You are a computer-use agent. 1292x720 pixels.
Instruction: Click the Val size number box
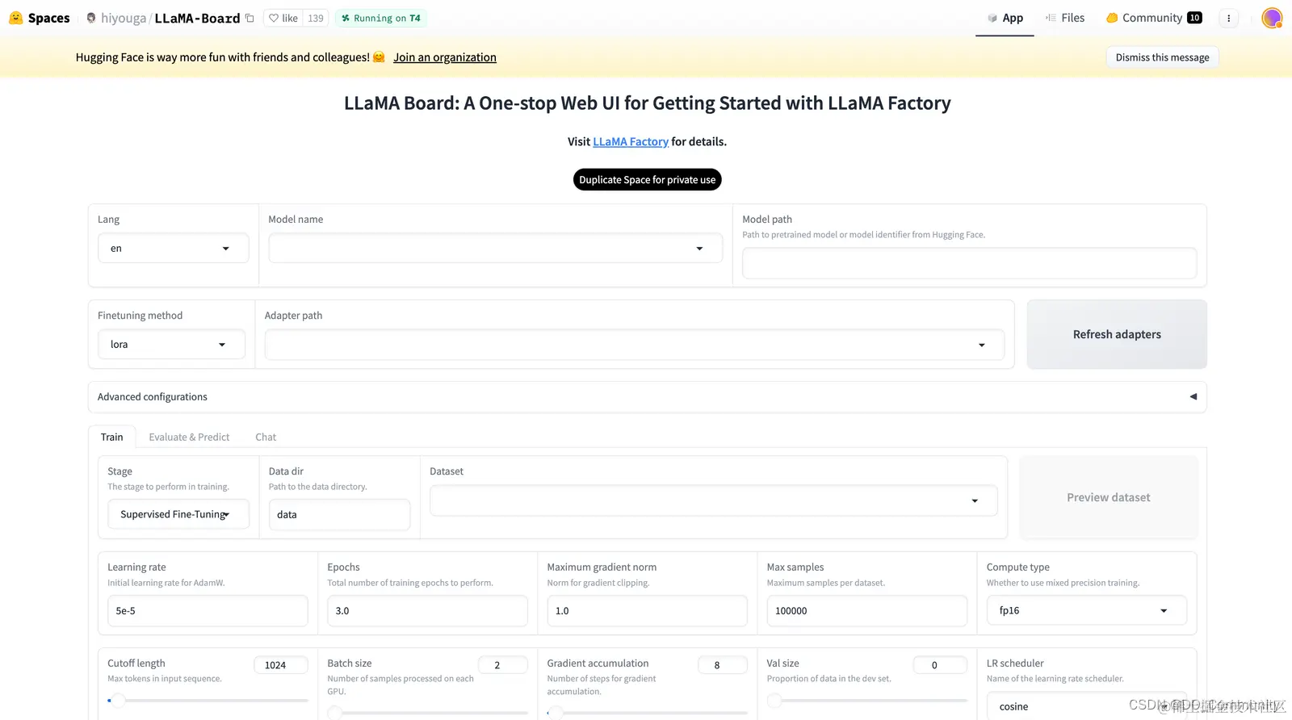click(x=940, y=664)
